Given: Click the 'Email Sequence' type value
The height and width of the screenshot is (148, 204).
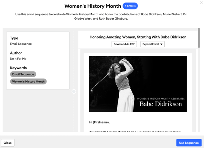Looking at the screenshot, I should [x=21, y=44].
